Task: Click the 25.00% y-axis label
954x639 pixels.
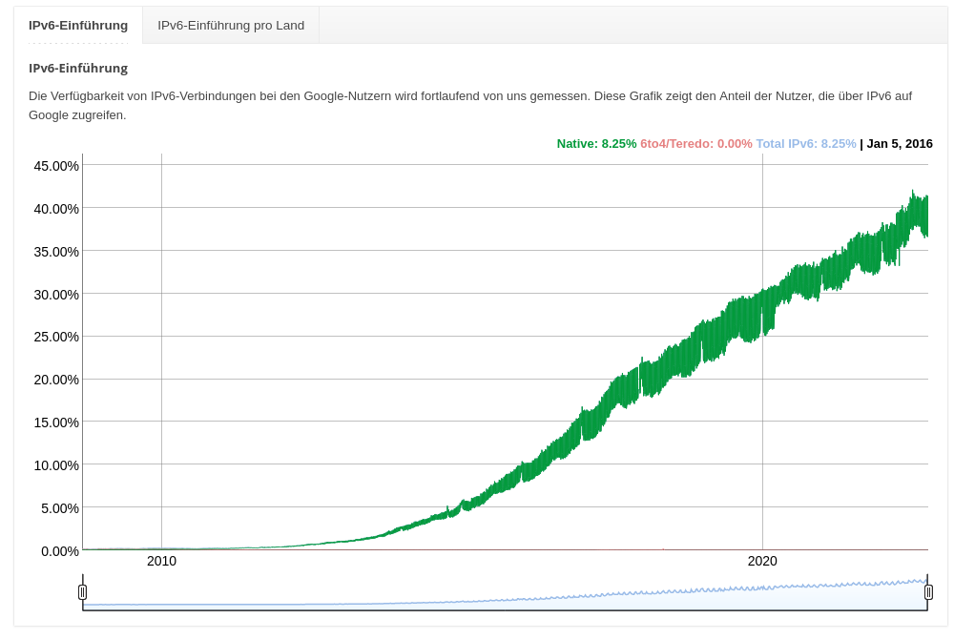Action: pos(56,337)
